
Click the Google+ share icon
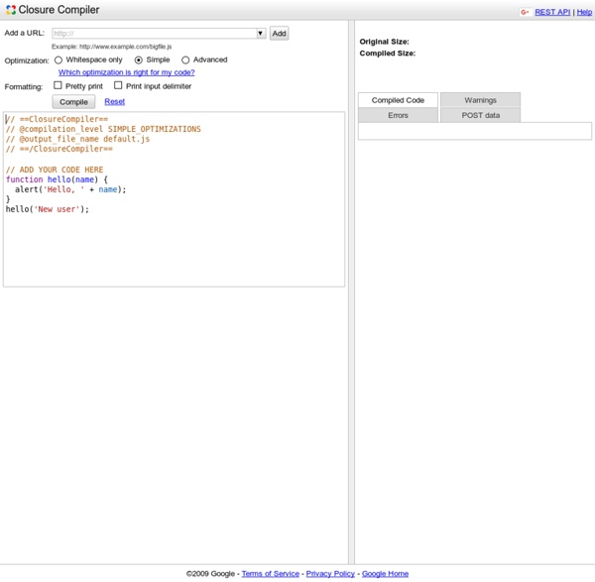tap(525, 12)
